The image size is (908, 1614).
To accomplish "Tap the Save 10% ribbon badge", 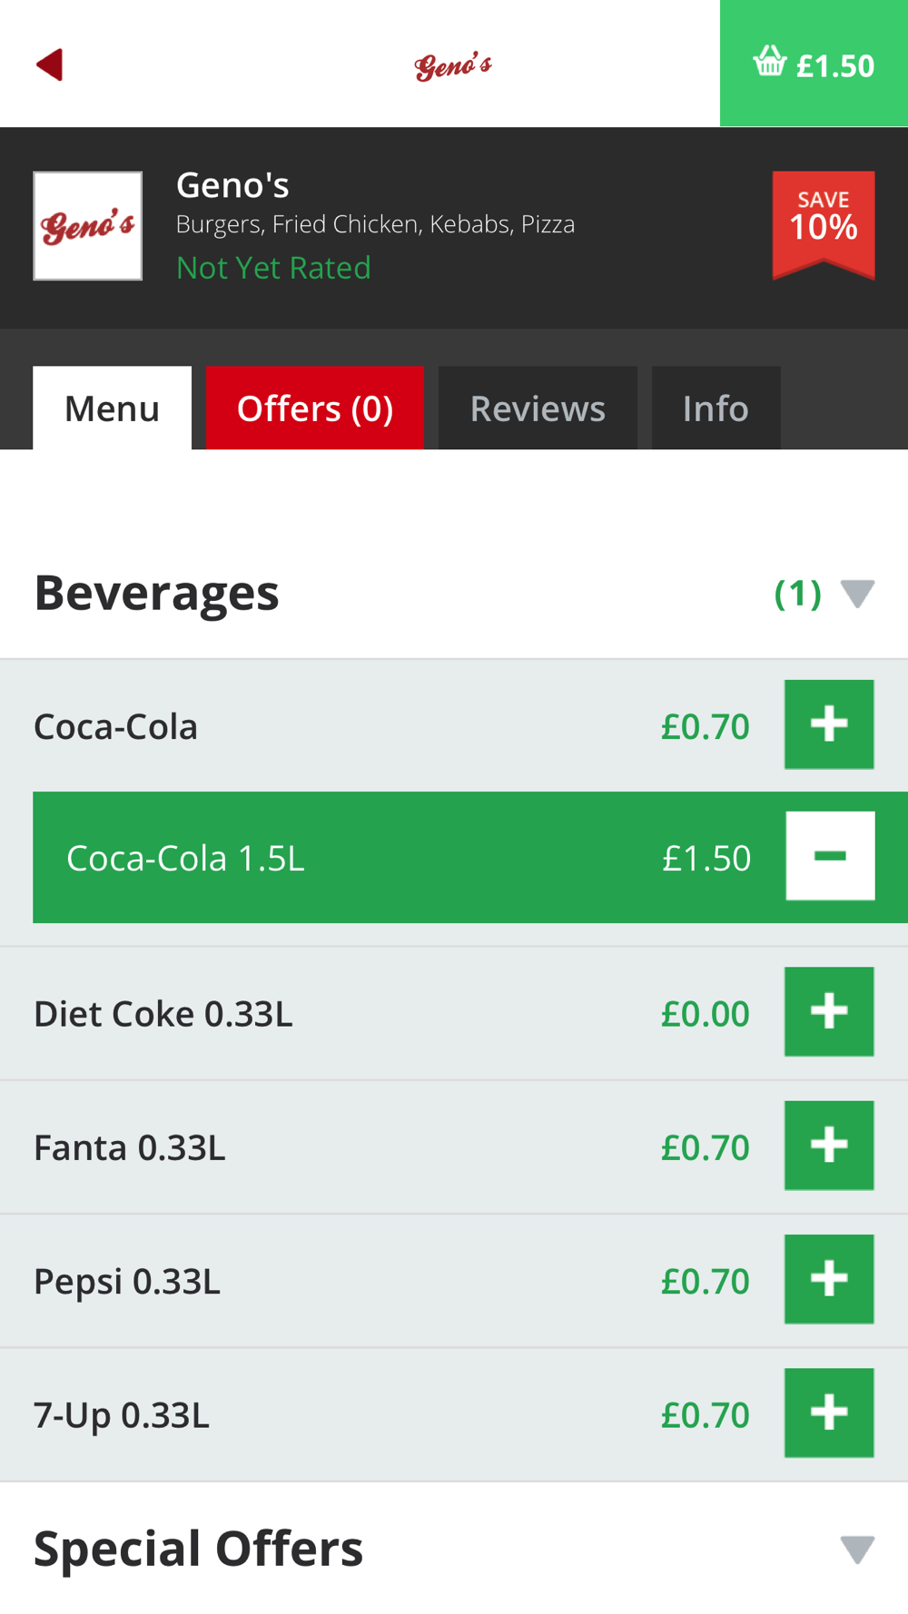I will click(x=824, y=224).
